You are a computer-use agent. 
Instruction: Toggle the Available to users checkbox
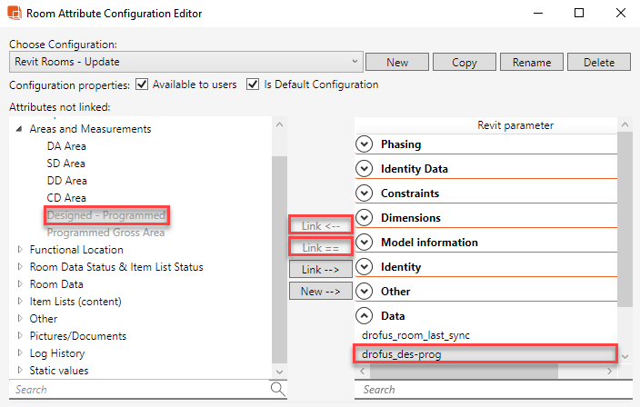142,84
